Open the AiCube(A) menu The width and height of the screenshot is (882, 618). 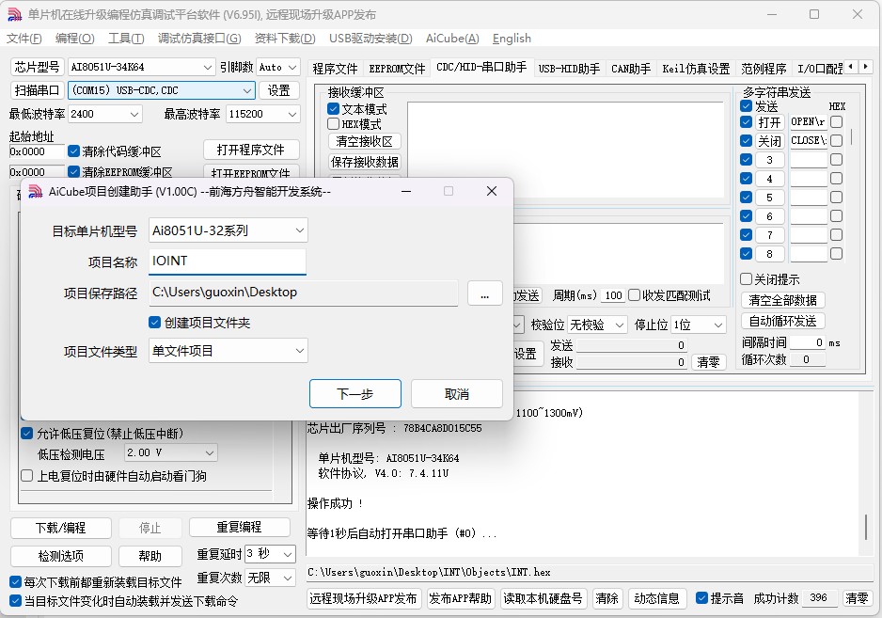[452, 39]
